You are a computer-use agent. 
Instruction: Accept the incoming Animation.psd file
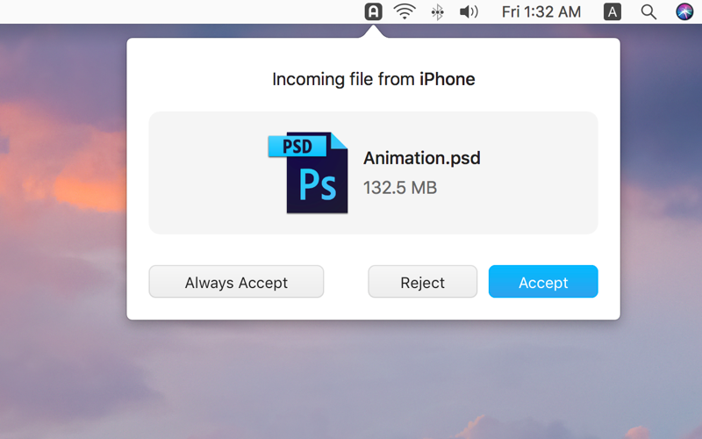point(543,282)
